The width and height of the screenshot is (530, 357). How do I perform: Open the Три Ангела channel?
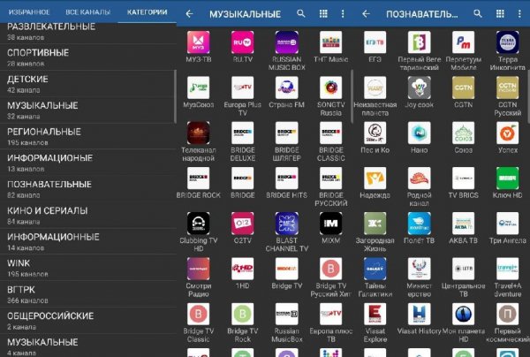[507, 224]
